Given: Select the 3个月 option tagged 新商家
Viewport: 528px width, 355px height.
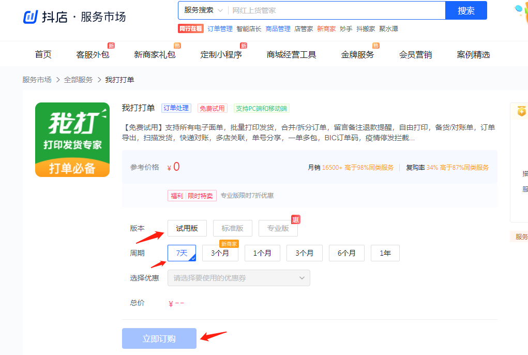Looking at the screenshot, I should (x=220, y=253).
